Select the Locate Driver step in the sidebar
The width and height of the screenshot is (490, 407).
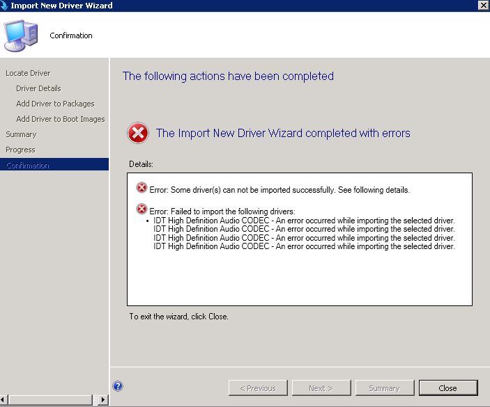[x=28, y=73]
